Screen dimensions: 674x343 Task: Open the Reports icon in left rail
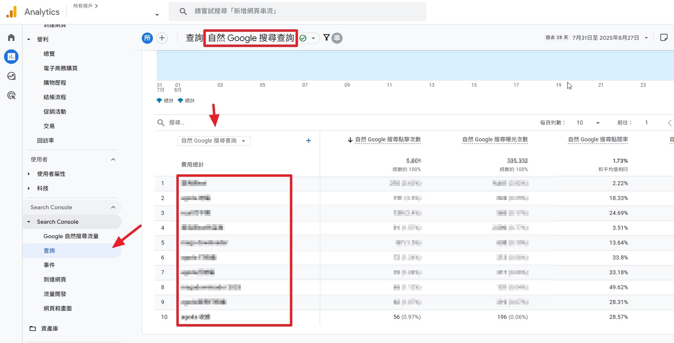tap(11, 57)
